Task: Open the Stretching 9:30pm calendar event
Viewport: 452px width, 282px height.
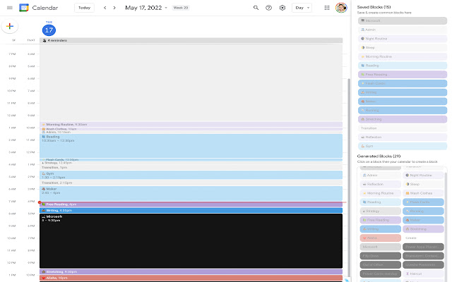Action: click(191, 271)
